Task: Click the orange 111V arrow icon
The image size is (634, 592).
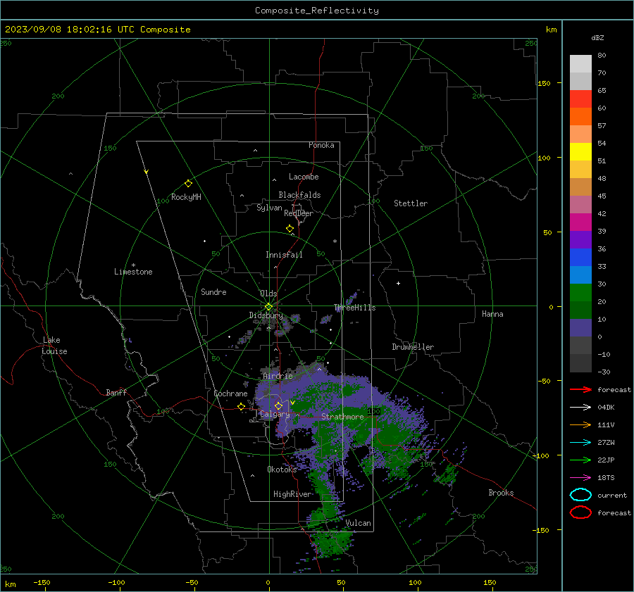Action: (580, 424)
